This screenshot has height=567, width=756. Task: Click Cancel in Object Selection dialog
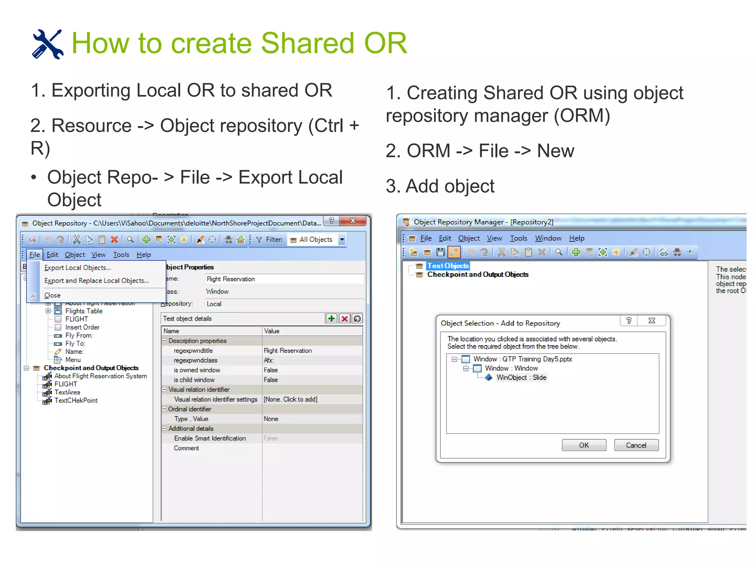pyautogui.click(x=636, y=445)
